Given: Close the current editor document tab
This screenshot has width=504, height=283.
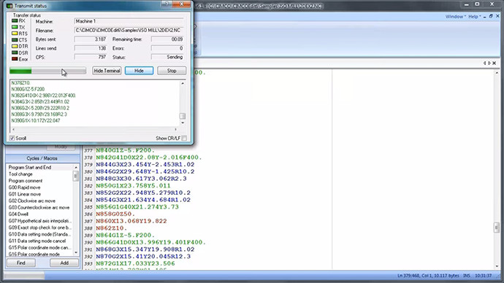Looking at the screenshot, I should click(x=495, y=63).
